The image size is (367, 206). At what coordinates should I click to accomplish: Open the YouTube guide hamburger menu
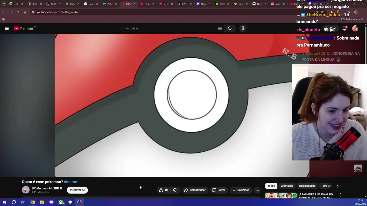[7, 28]
